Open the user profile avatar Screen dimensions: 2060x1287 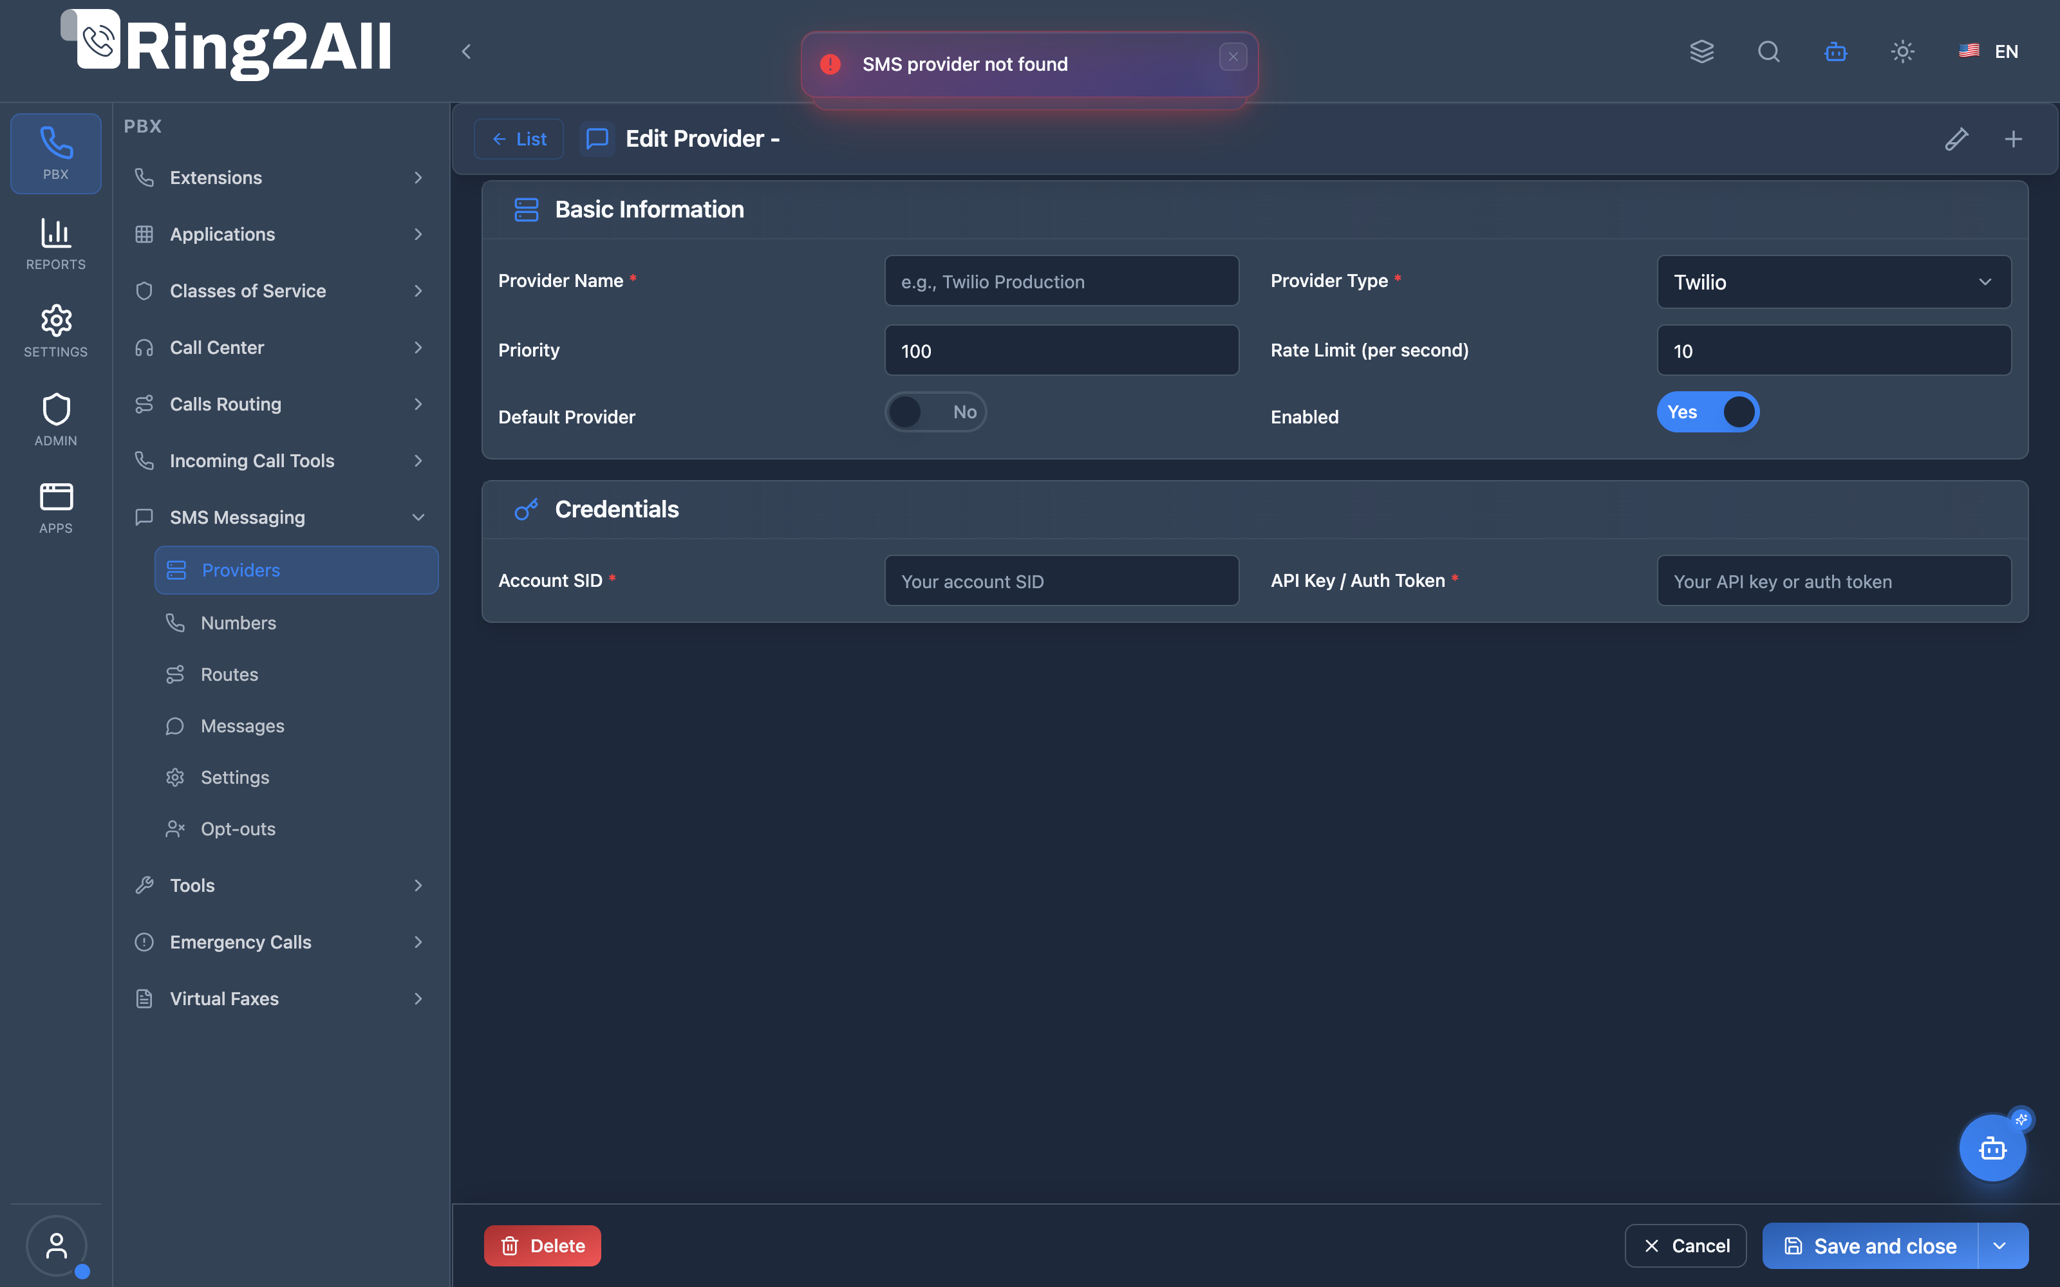click(56, 1246)
